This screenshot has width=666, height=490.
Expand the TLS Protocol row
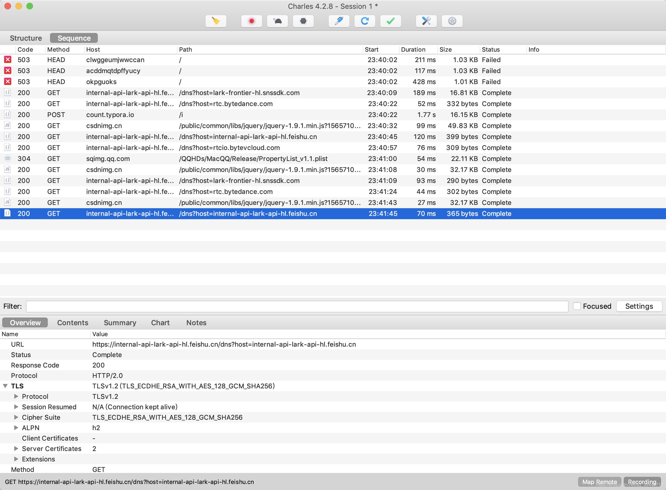(16, 396)
